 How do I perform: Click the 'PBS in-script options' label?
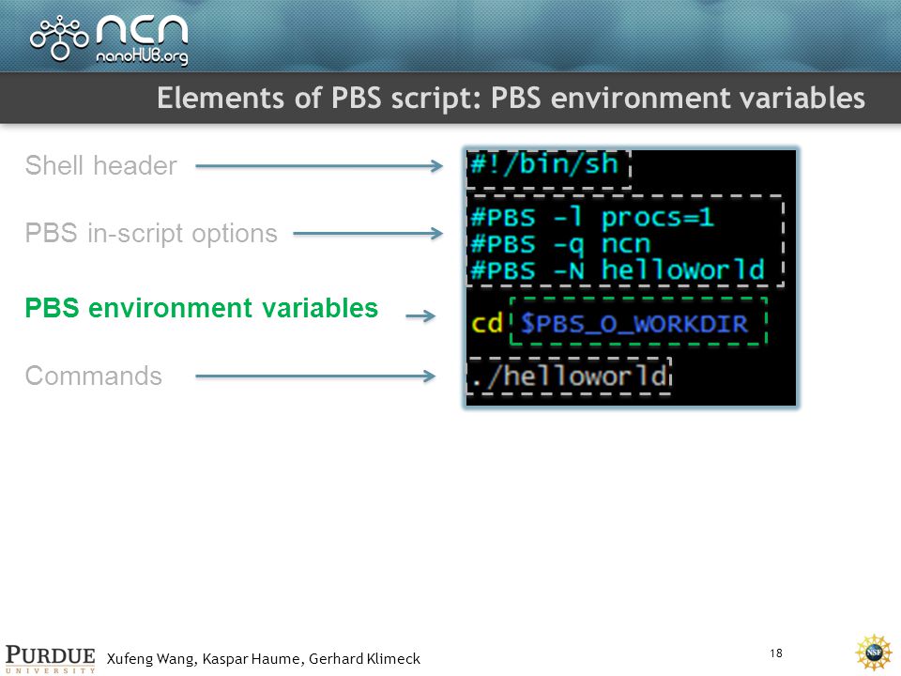151,234
